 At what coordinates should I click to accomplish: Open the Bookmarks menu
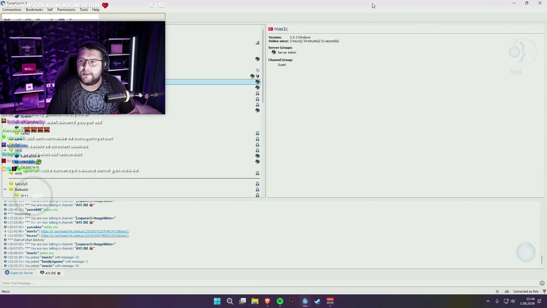pyautogui.click(x=34, y=9)
